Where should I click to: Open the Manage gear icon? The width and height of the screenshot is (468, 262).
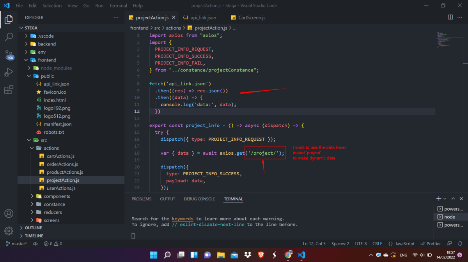[x=9, y=231]
